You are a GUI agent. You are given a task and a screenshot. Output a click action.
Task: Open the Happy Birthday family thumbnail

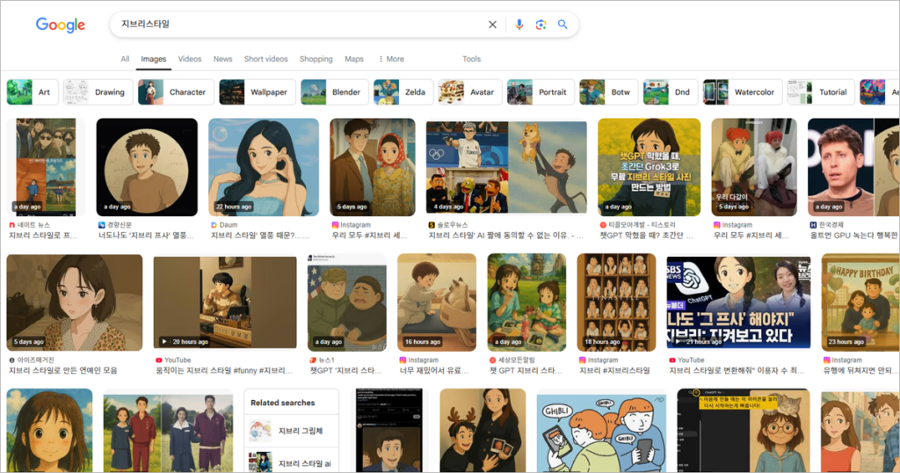[x=860, y=302]
